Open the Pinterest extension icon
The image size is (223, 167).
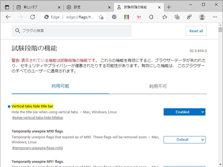pyautogui.click(x=114, y=17)
